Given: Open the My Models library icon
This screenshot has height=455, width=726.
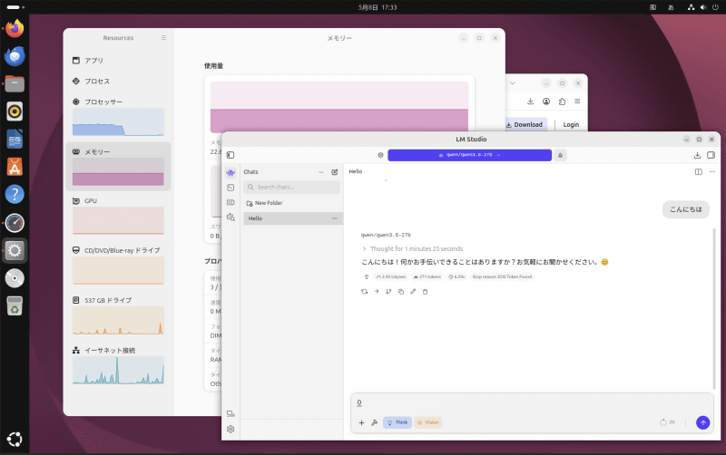Looking at the screenshot, I should (x=231, y=202).
